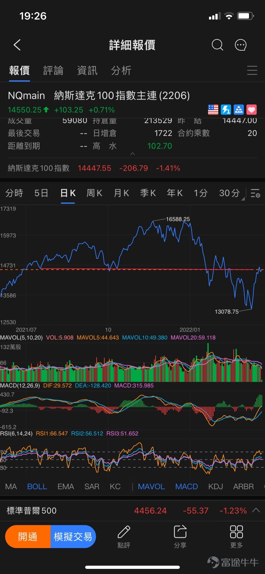Toggle the KDJ sub-indicator
Screen dimensions: 265x574
(x=216, y=487)
